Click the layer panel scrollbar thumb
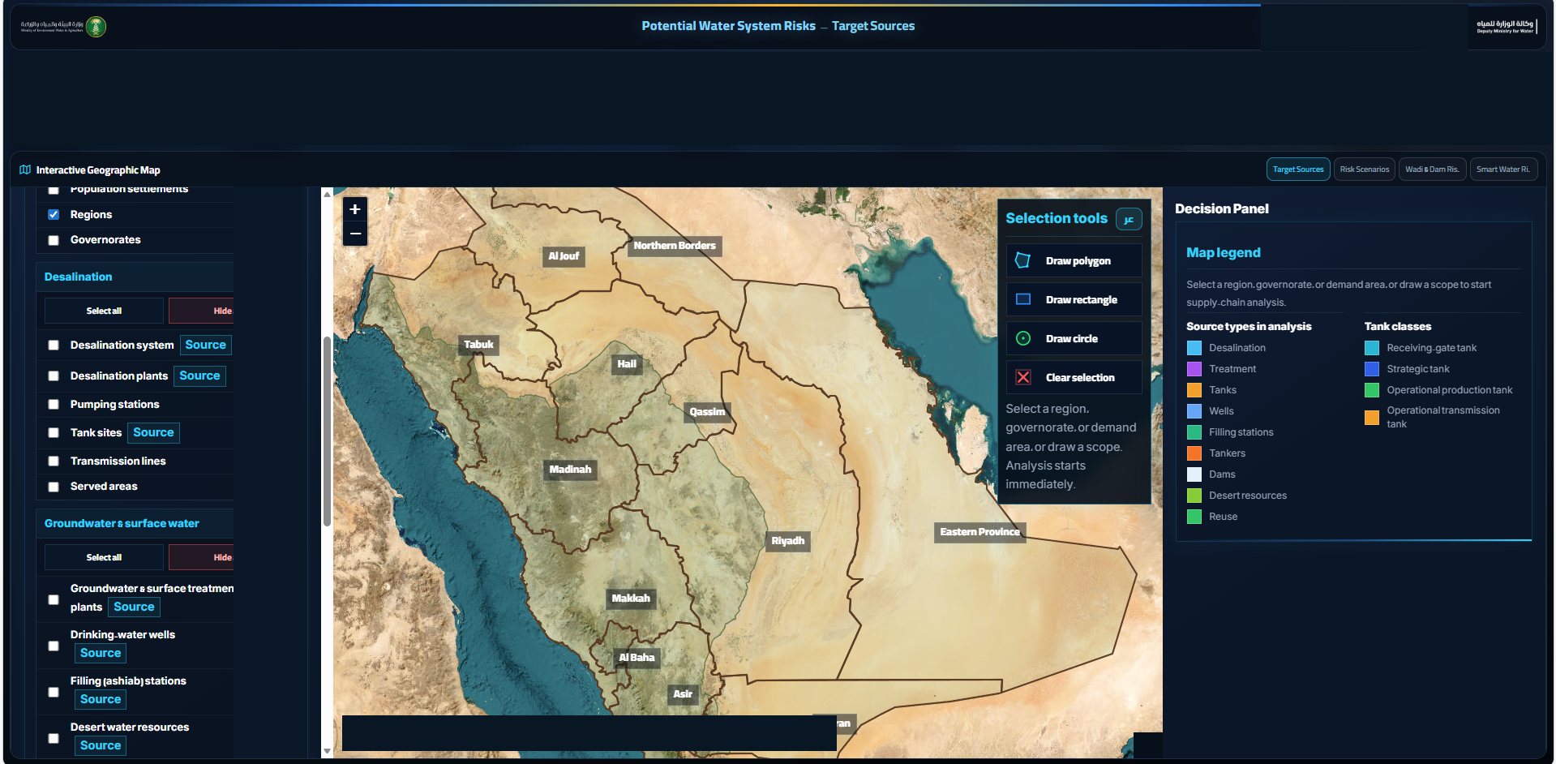Screen dimensions: 1556x764 [x=327, y=431]
